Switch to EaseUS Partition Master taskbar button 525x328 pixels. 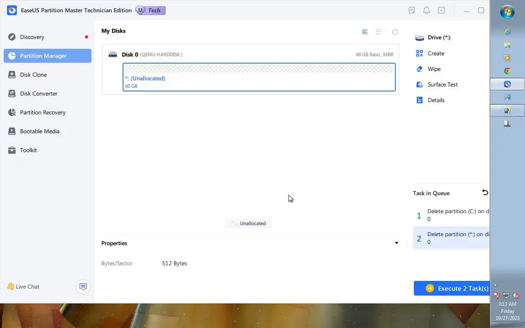(507, 84)
